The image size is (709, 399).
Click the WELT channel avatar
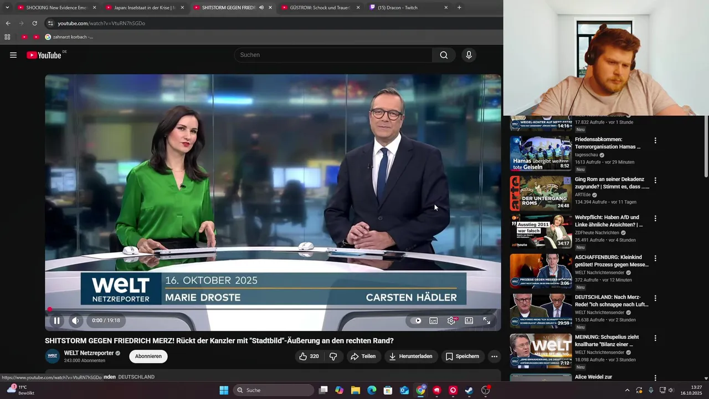click(53, 356)
